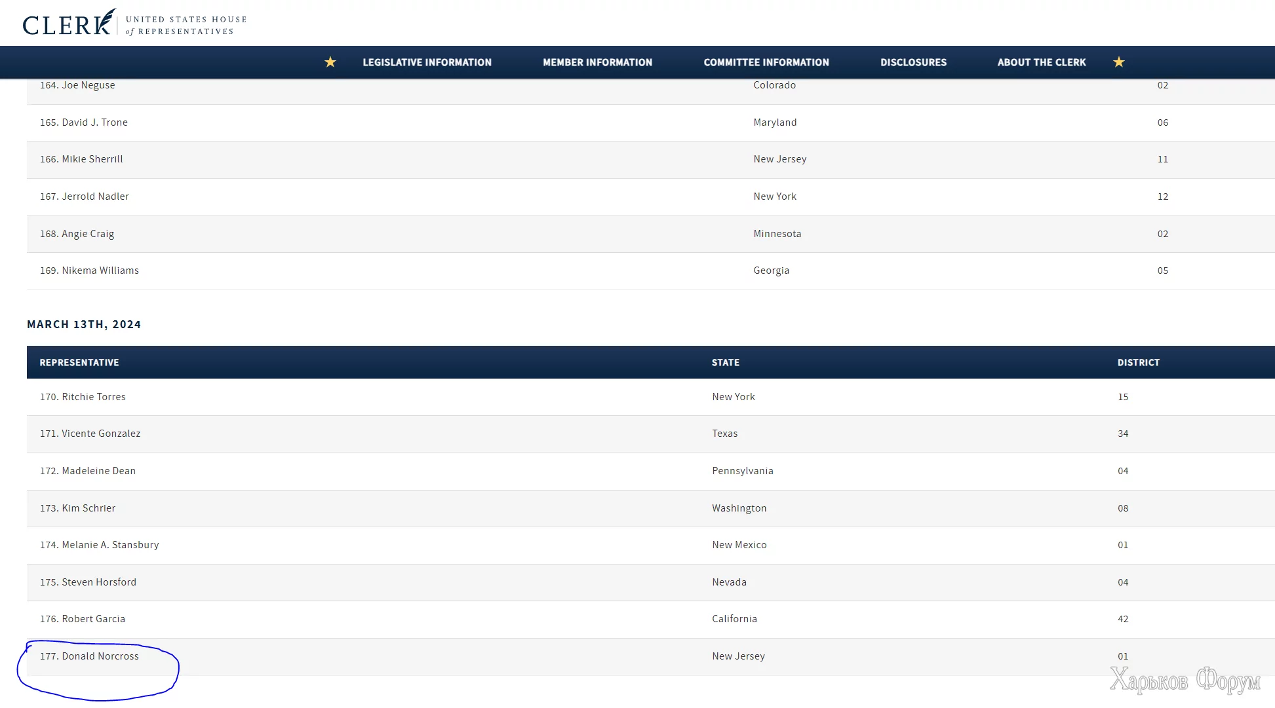Open the Member Information menu
The width and height of the screenshot is (1275, 708).
[597, 62]
